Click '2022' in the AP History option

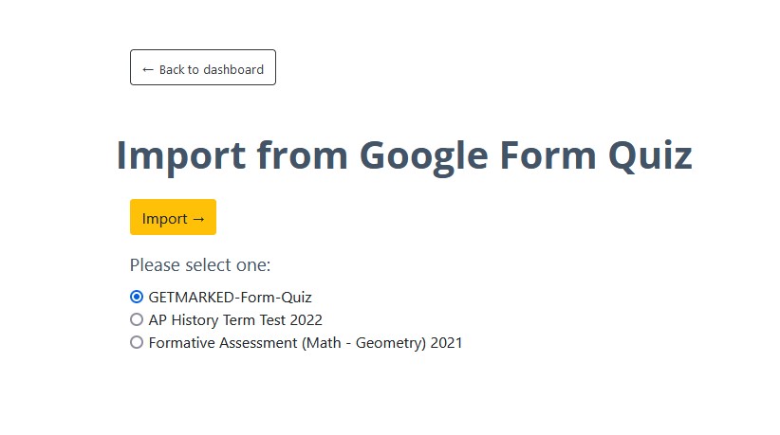click(306, 319)
